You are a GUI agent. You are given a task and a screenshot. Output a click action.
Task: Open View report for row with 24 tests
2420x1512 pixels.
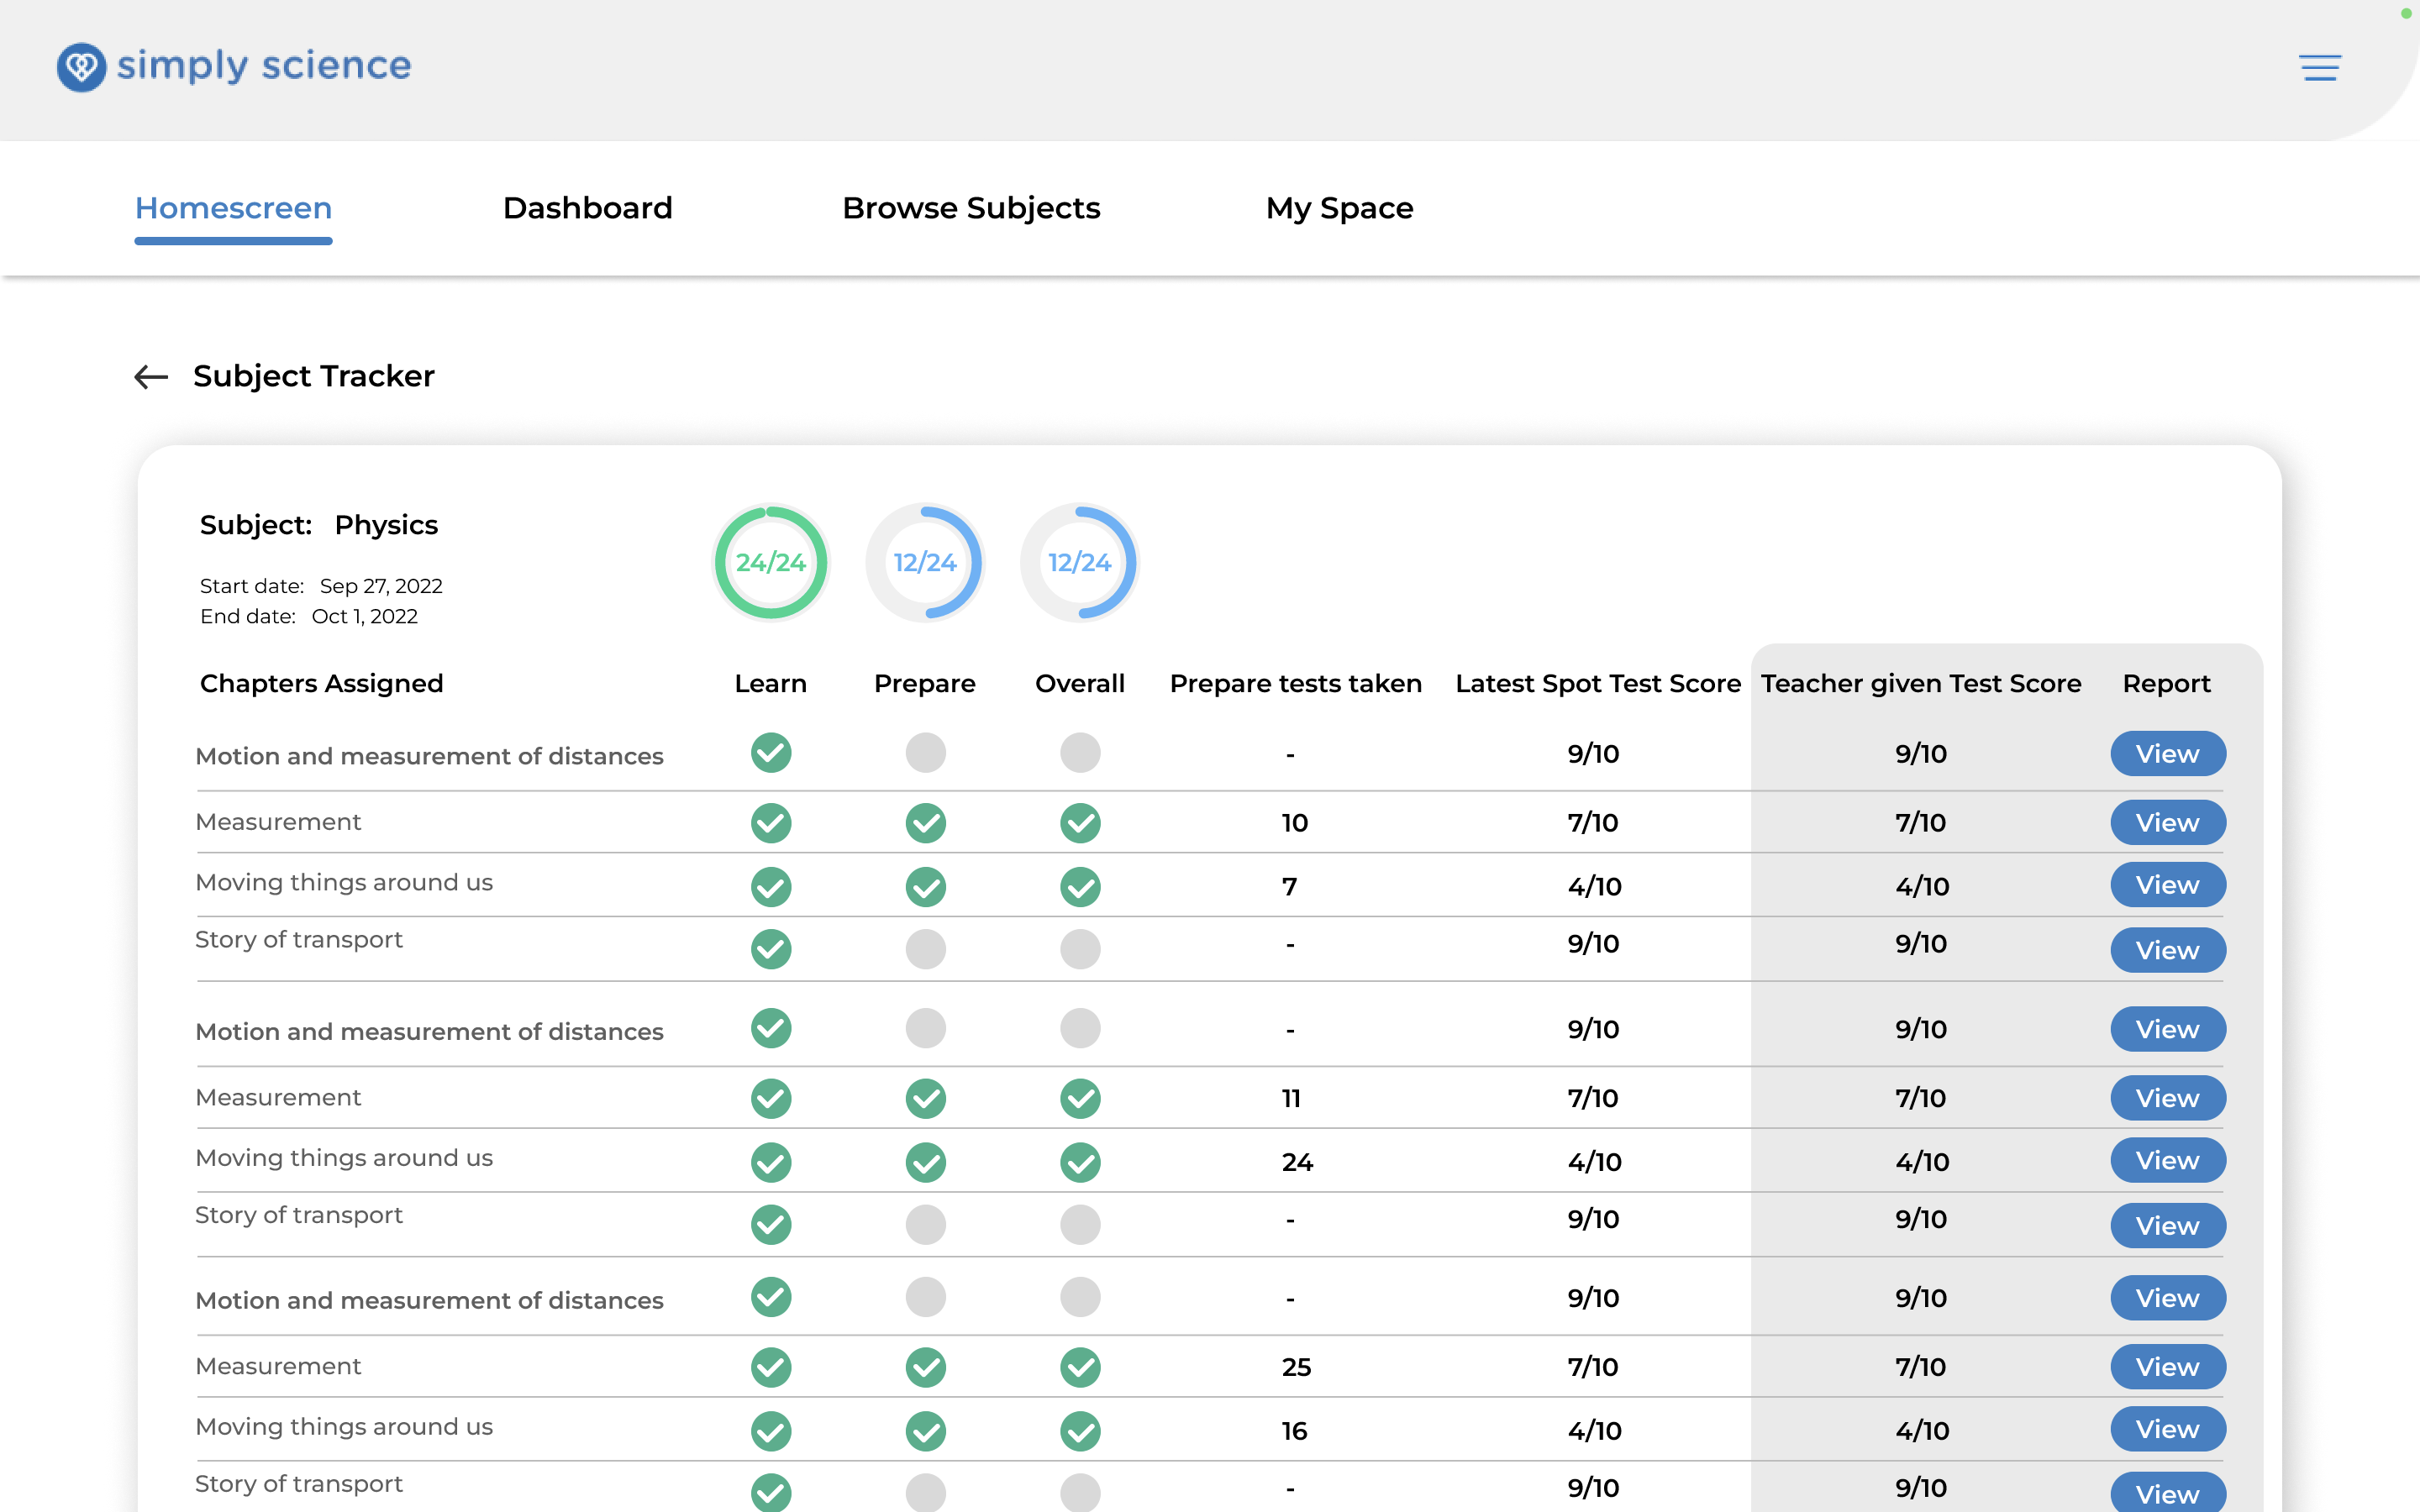2168,1160
